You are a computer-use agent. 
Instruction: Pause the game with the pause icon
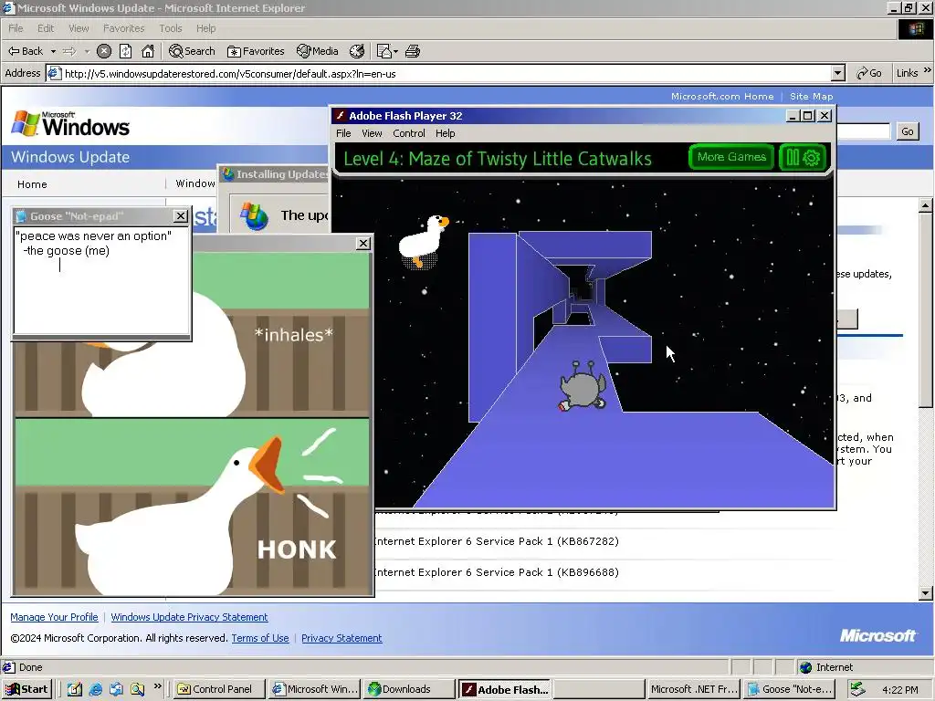[x=793, y=157]
